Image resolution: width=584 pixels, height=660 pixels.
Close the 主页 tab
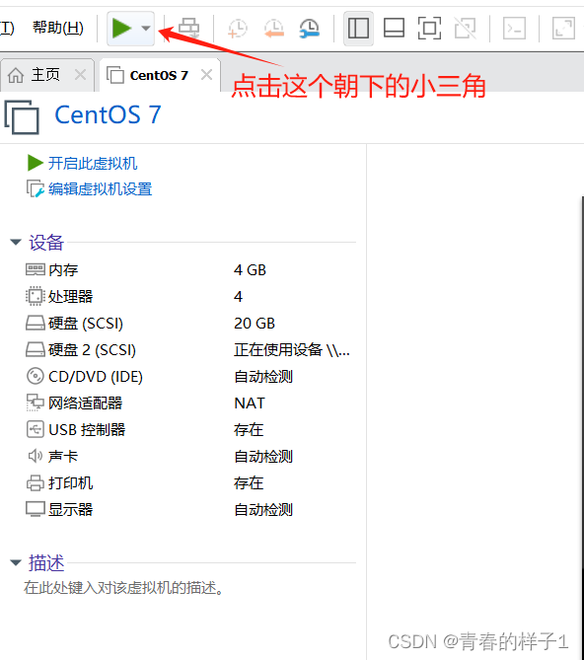[x=80, y=75]
